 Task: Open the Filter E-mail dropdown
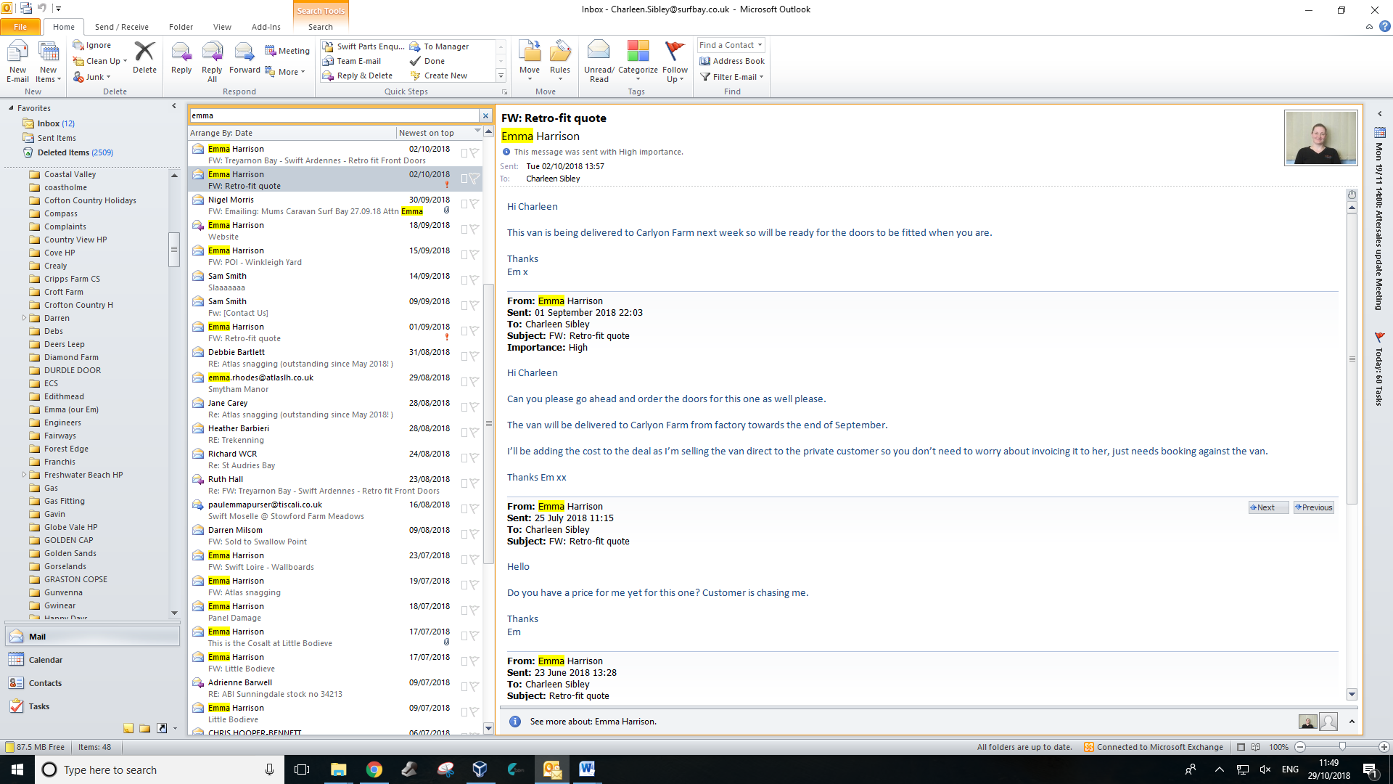(733, 77)
